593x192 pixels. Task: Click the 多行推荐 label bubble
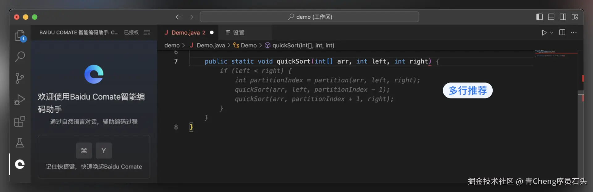[x=468, y=90]
